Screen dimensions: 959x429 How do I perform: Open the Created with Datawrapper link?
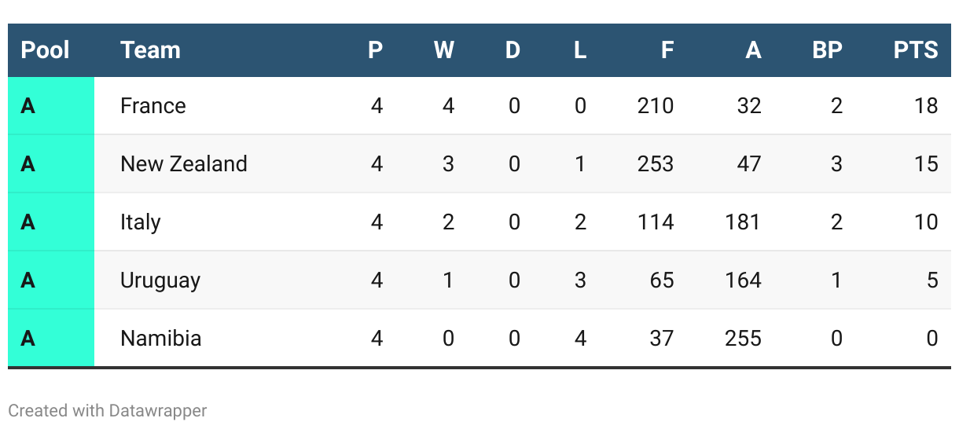(108, 410)
